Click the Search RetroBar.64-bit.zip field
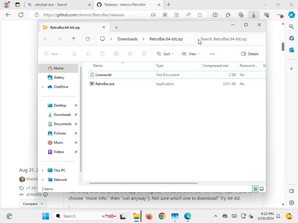Screen dimensions: 298x223 click(231, 39)
